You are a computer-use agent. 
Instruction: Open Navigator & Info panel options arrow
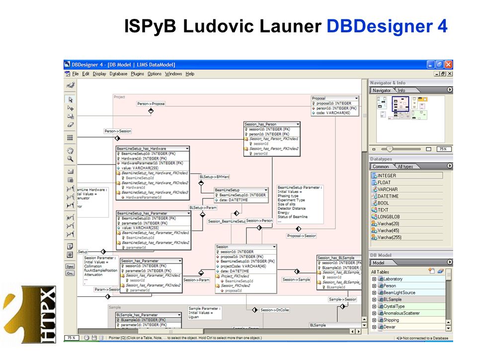[450, 90]
